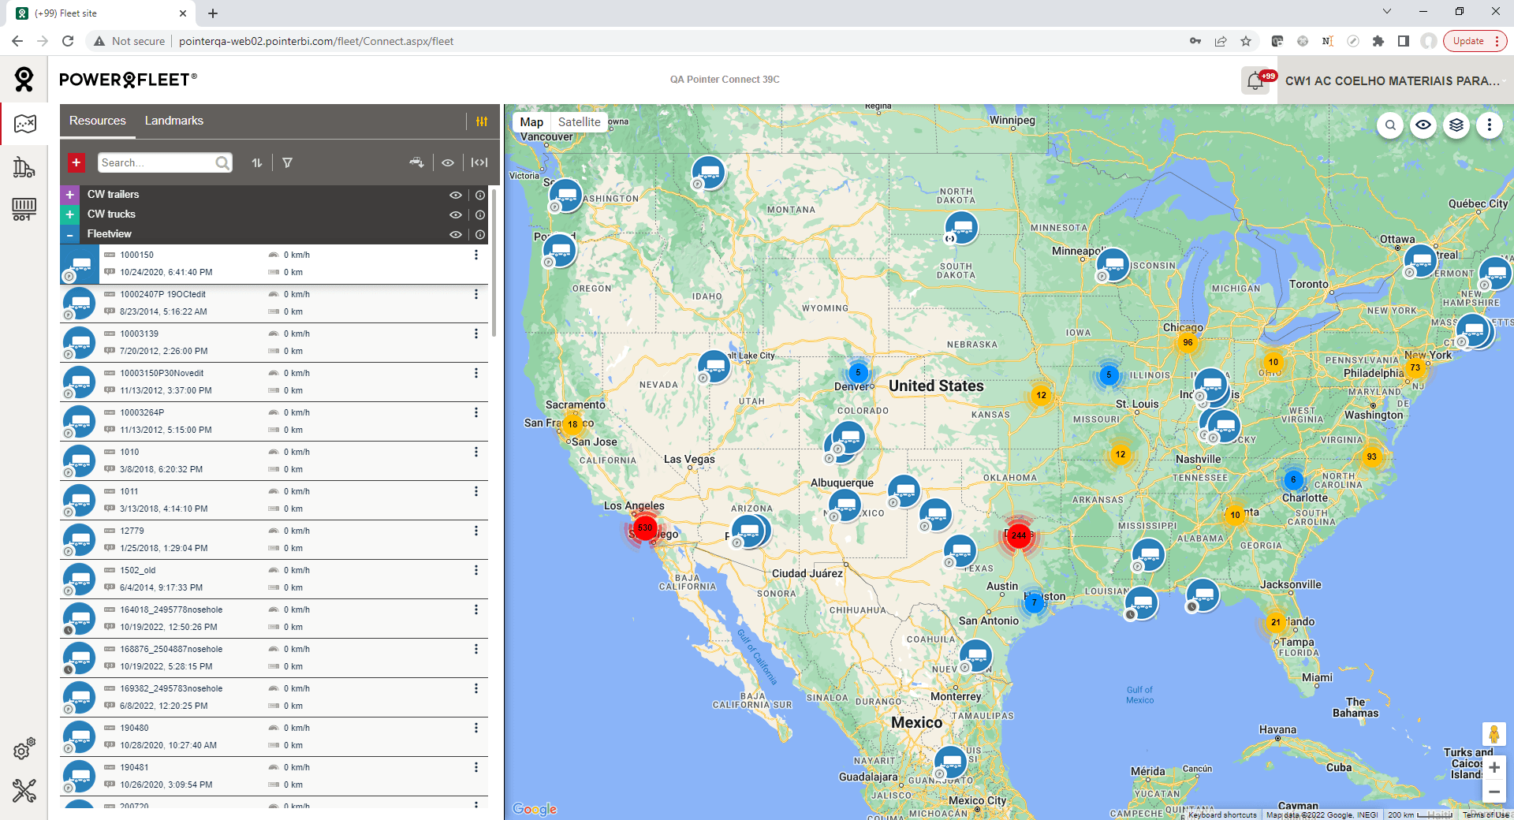Open the resource filter funnel icon
This screenshot has height=820, width=1514.
[287, 162]
